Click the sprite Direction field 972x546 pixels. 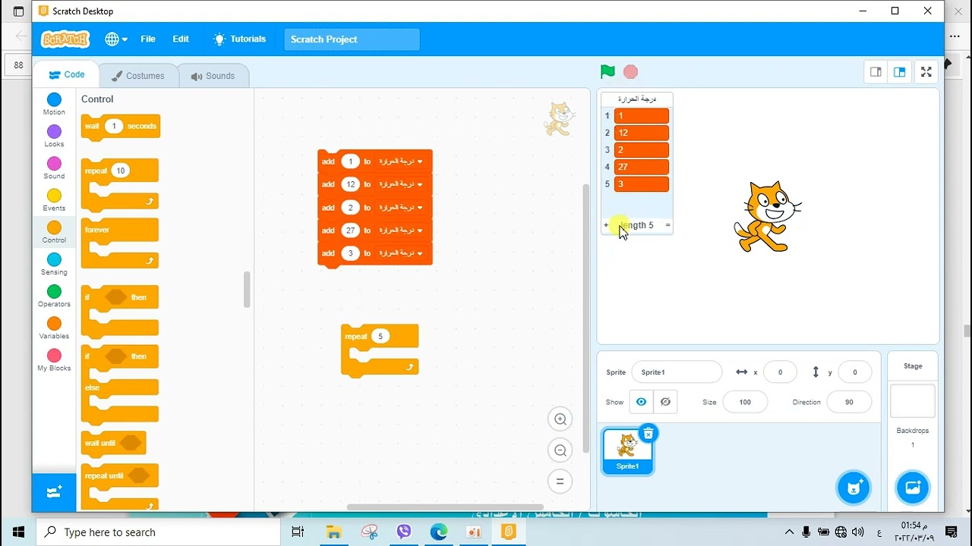pos(849,402)
